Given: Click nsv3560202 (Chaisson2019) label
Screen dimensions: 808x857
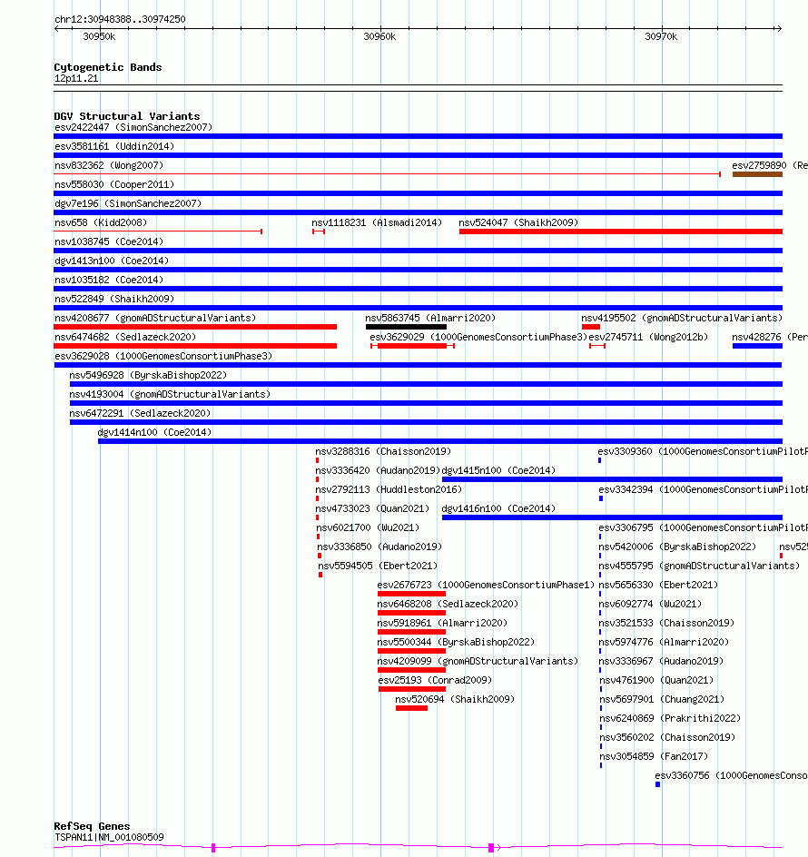Looking at the screenshot, I should tap(667, 738).
